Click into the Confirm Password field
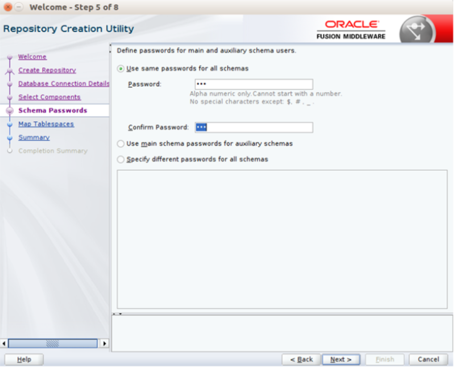This screenshot has height=370, width=455. point(254,128)
